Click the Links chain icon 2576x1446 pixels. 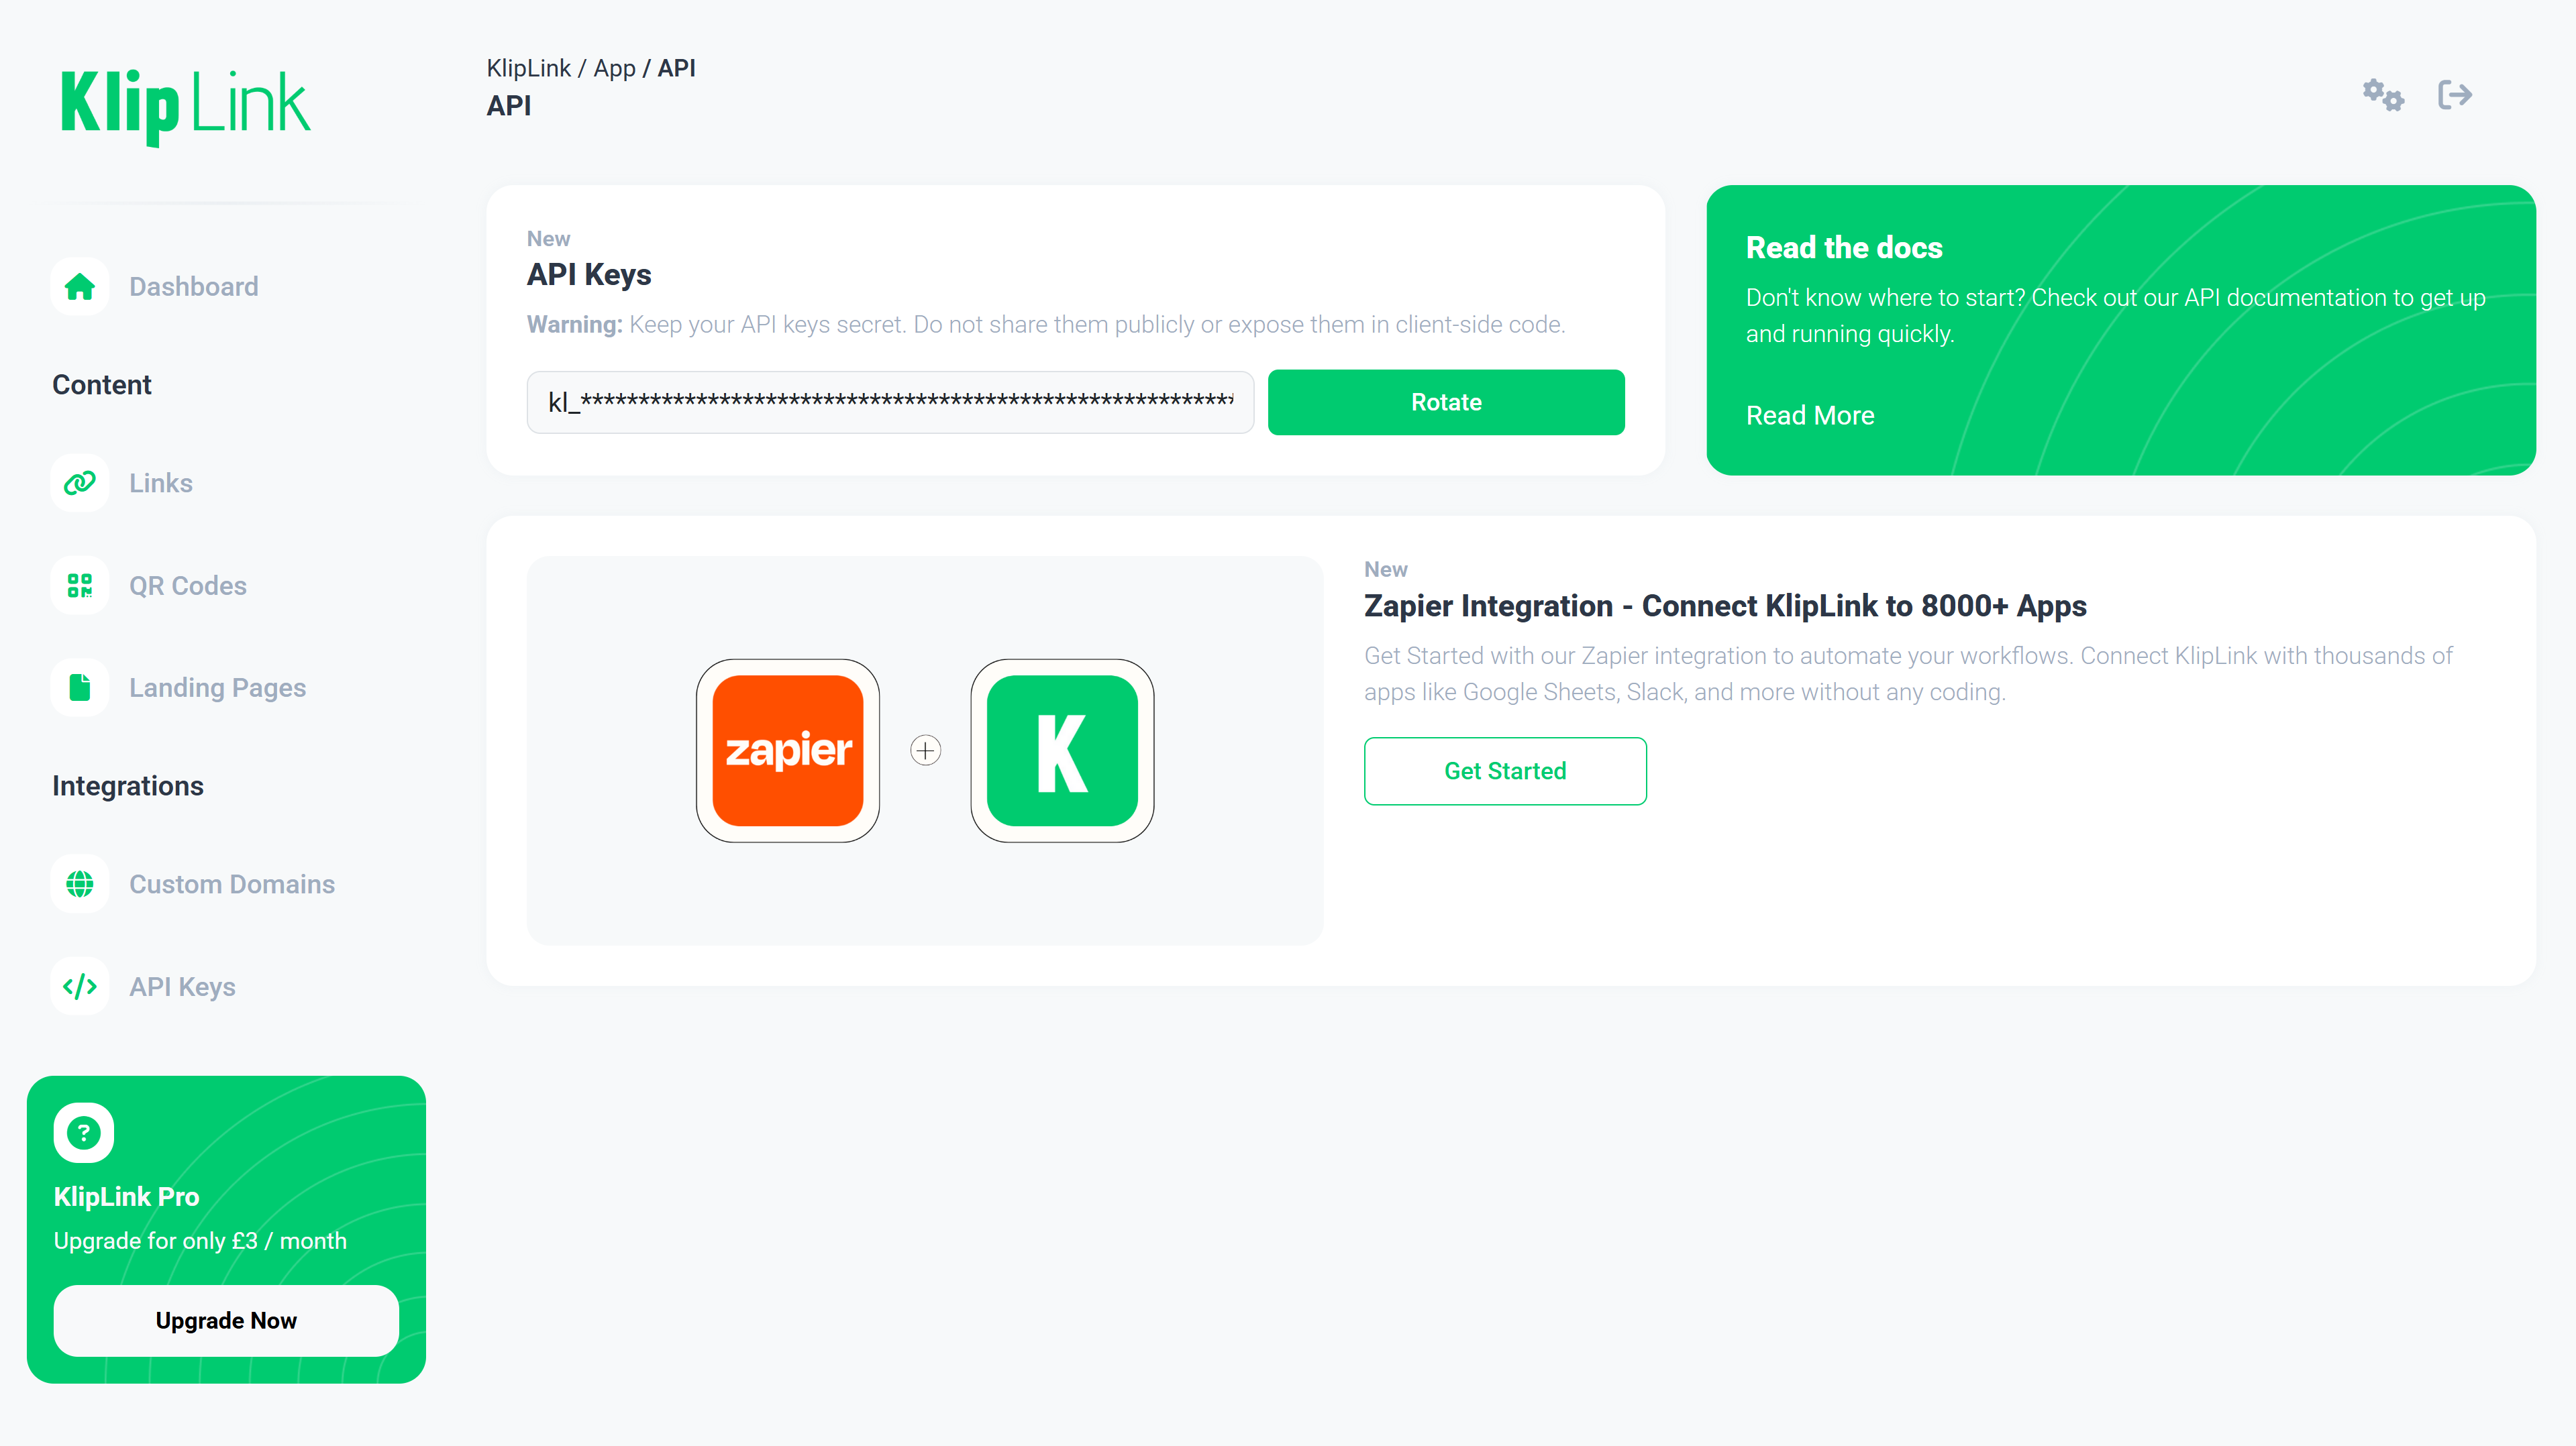80,483
